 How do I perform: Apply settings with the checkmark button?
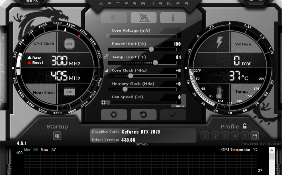(173, 115)
